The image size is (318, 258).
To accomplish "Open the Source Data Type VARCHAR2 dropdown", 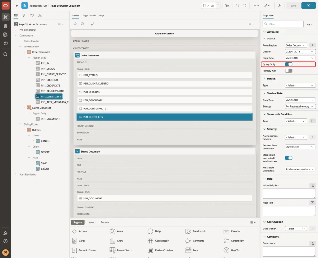I will coord(300,58).
